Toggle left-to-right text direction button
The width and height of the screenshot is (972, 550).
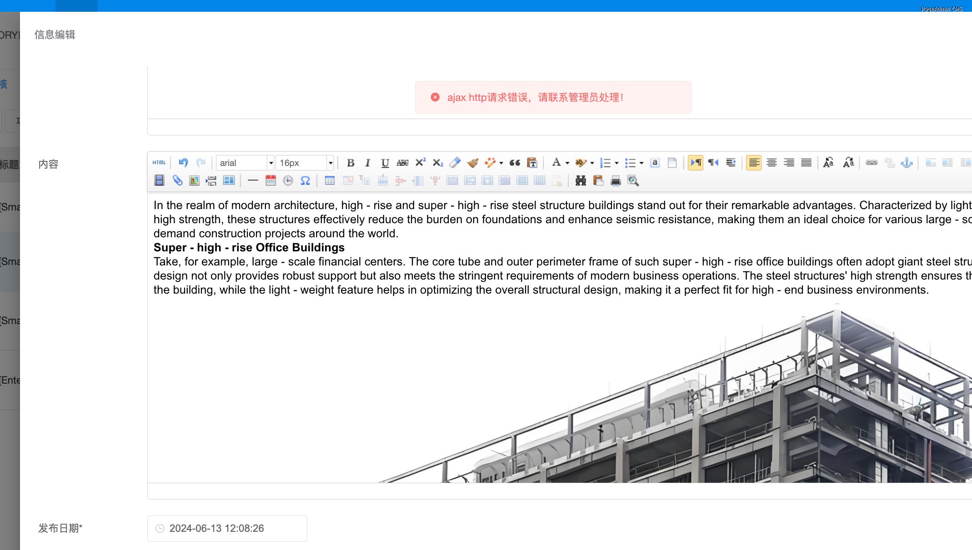[696, 163]
